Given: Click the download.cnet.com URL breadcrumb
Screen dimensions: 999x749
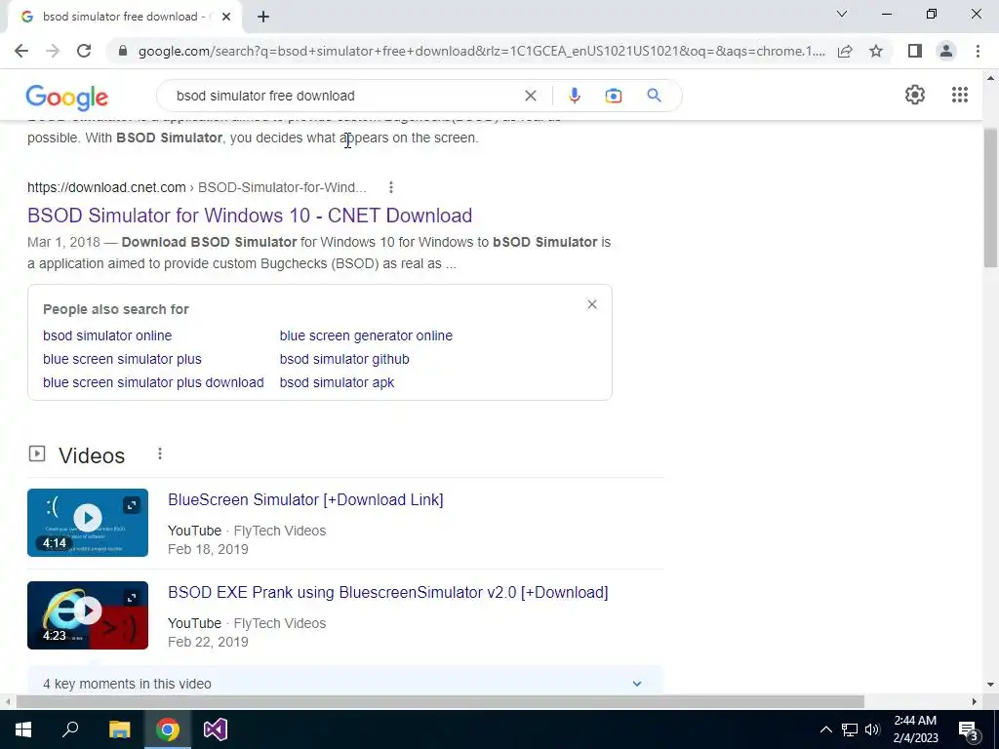Looking at the screenshot, I should (197, 187).
